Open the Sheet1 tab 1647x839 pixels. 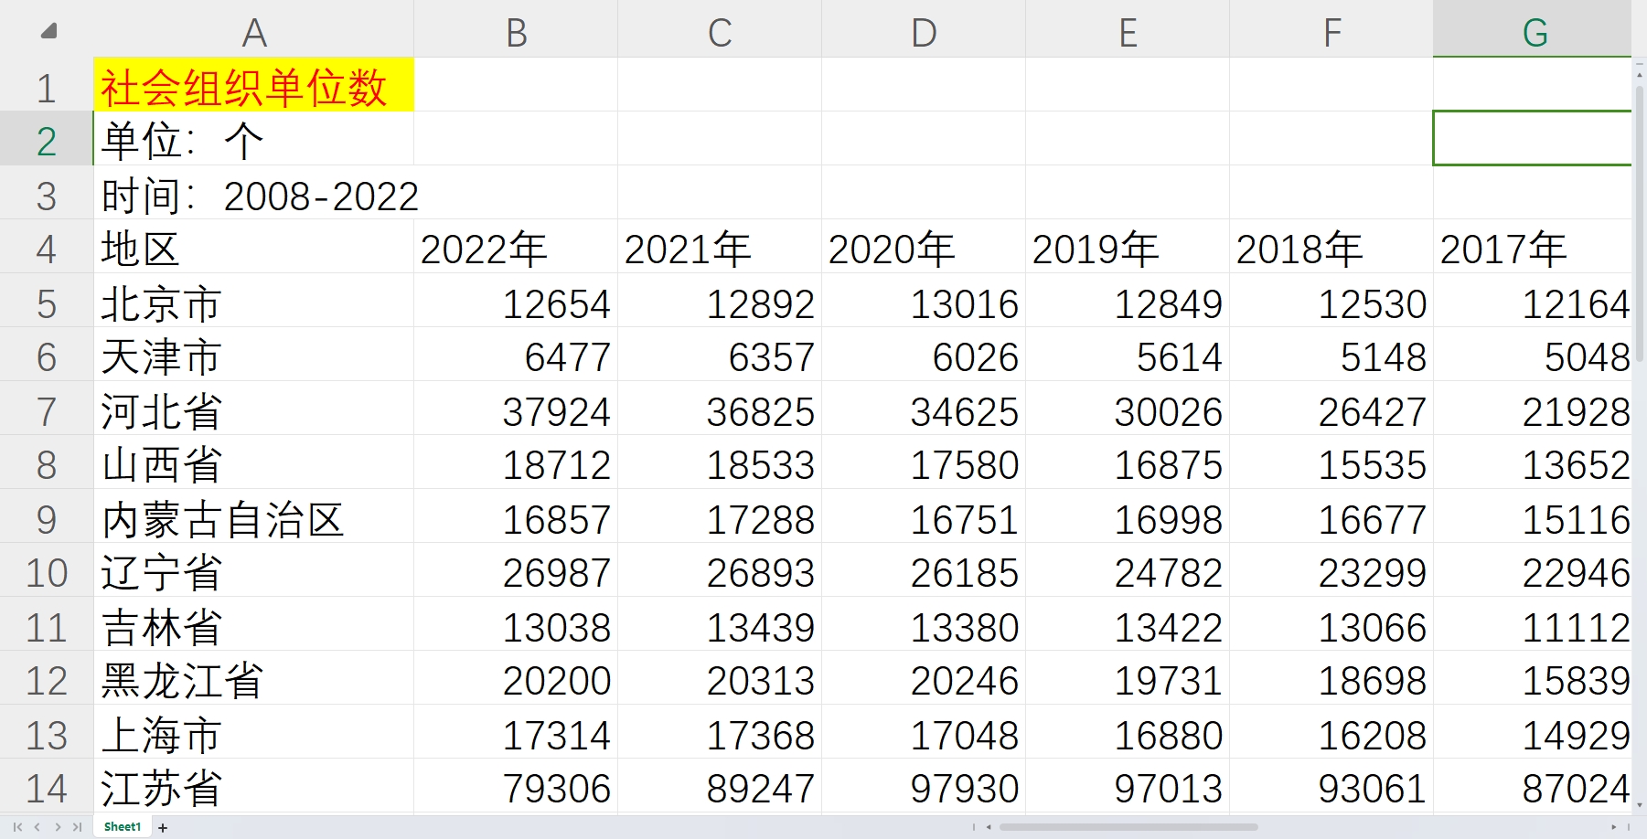[123, 827]
